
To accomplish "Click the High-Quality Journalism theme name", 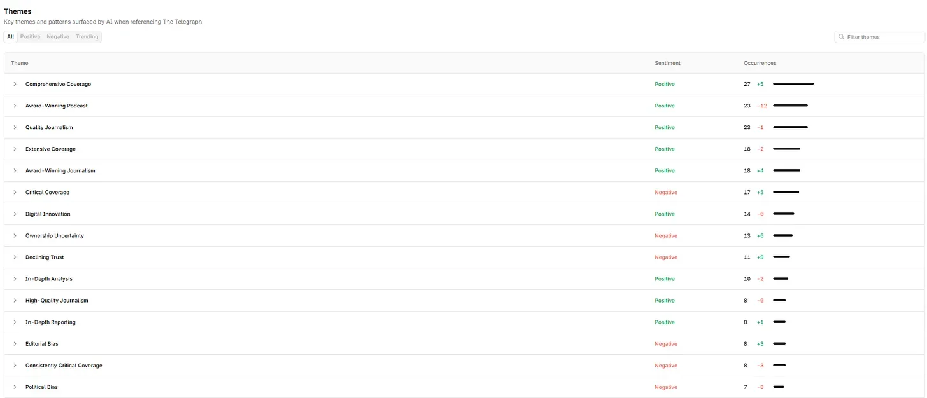I will (x=57, y=300).
